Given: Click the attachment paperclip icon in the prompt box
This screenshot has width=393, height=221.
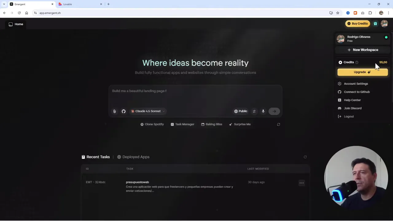Looking at the screenshot, I should (114, 111).
